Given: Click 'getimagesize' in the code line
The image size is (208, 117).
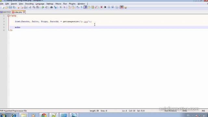Looking at the screenshot, I should pyautogui.click(x=71, y=21).
